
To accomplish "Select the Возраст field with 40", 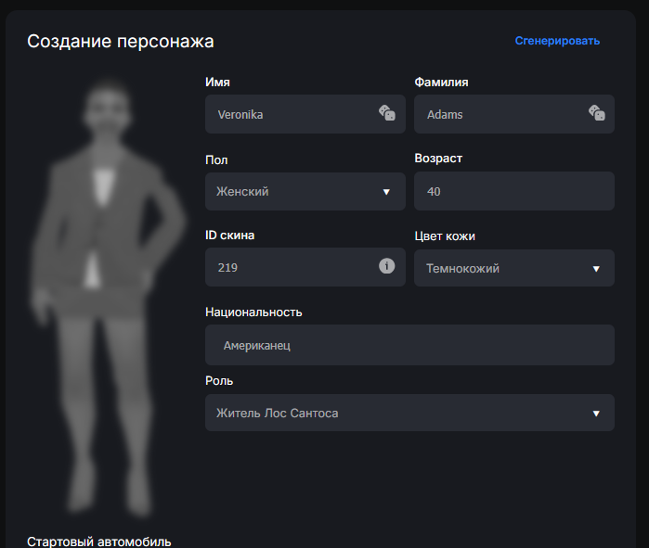I will pos(514,191).
